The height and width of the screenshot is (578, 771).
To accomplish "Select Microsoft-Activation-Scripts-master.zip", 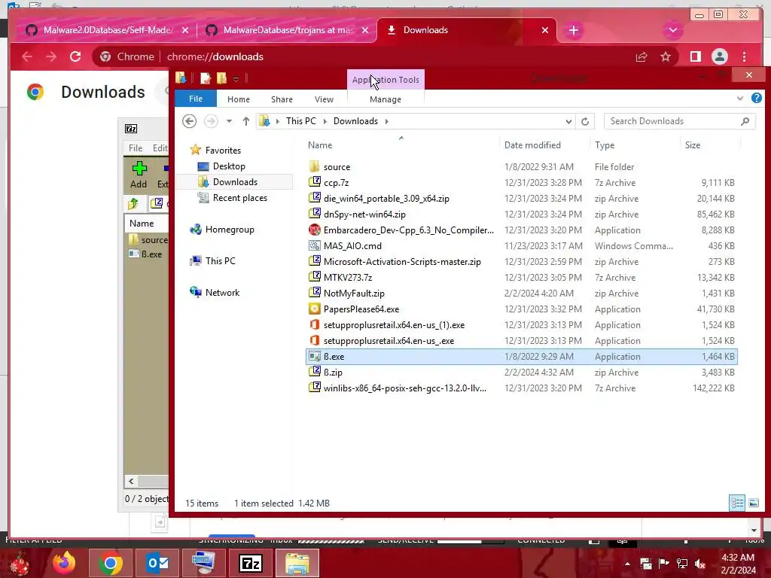I will pos(402,261).
